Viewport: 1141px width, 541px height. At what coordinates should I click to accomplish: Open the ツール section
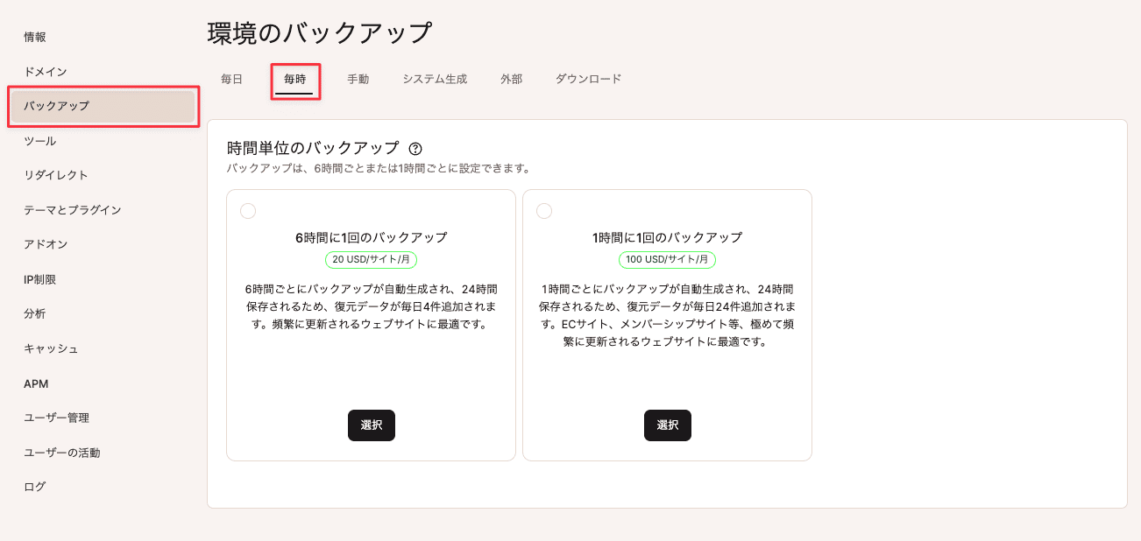(39, 140)
